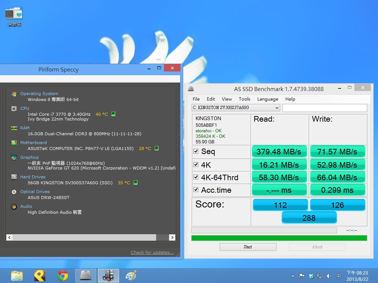Click the Seq read result 379.48 MB/s
The image size is (378, 283).
279,151
